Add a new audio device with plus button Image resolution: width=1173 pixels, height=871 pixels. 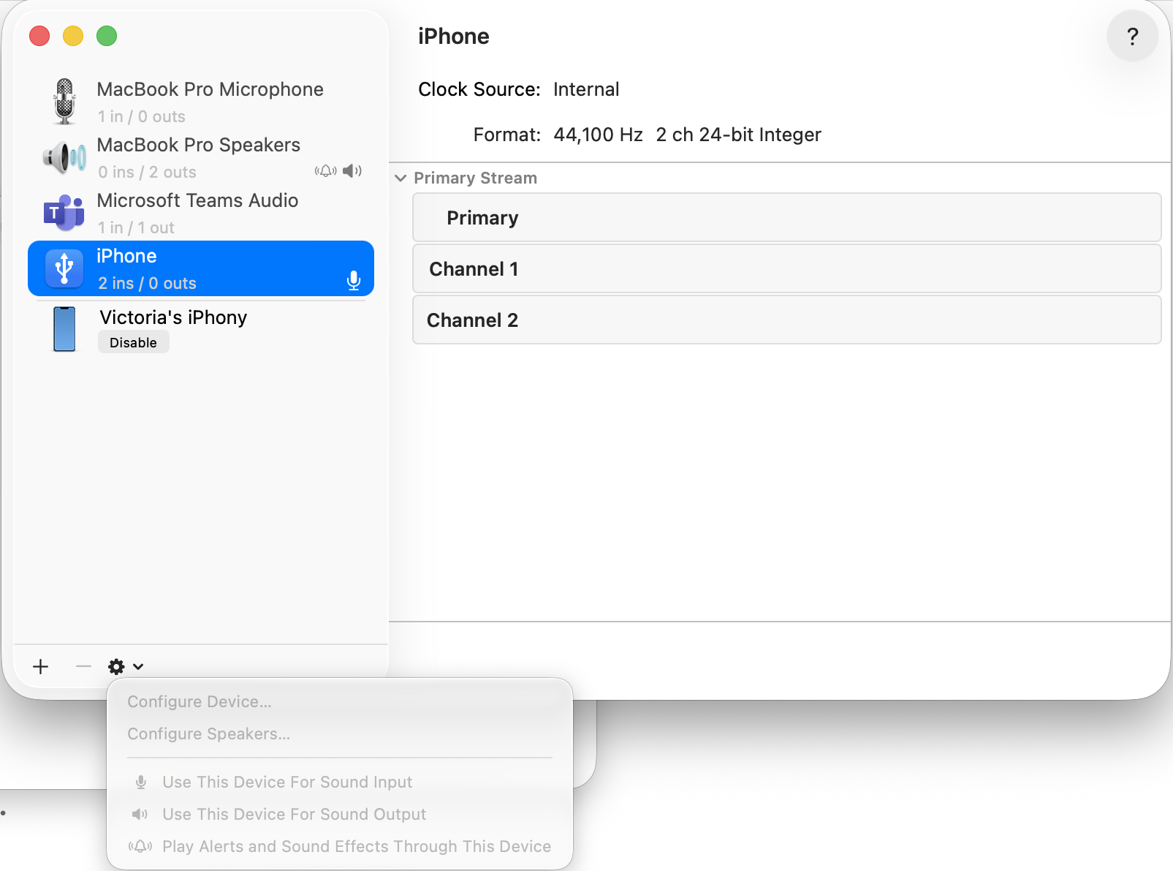click(x=41, y=666)
